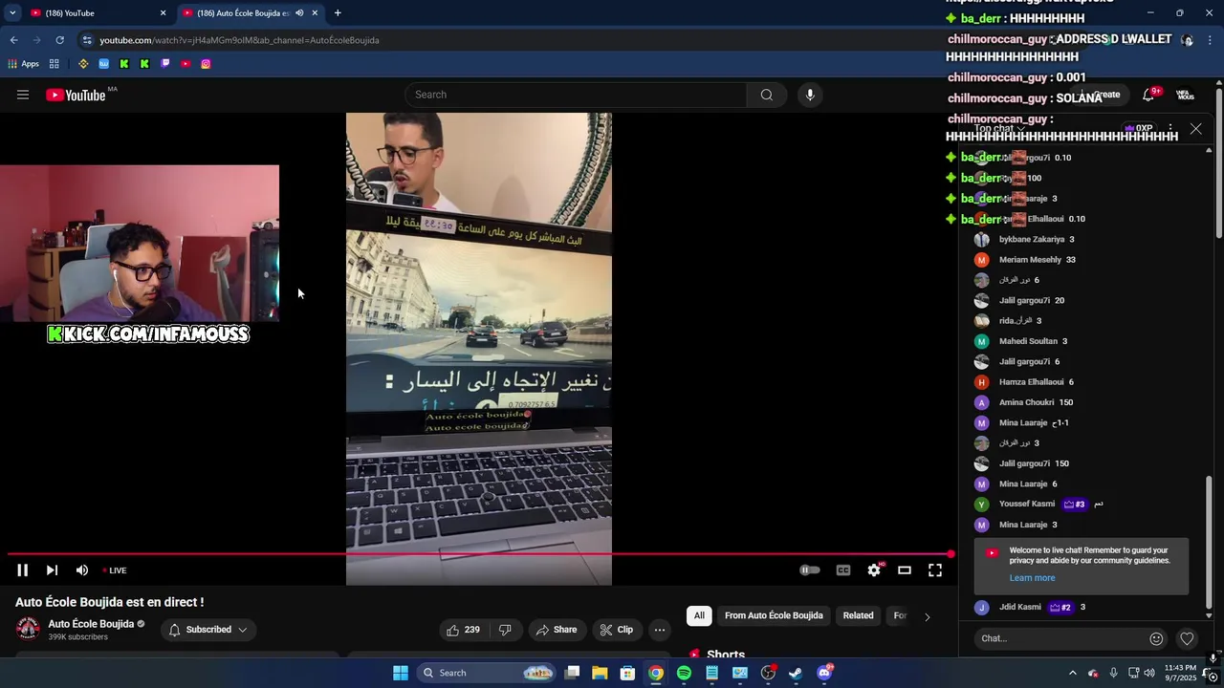This screenshot has height=688, width=1224.
Task: Open Top chat mode dropdown
Action: [x=999, y=129]
